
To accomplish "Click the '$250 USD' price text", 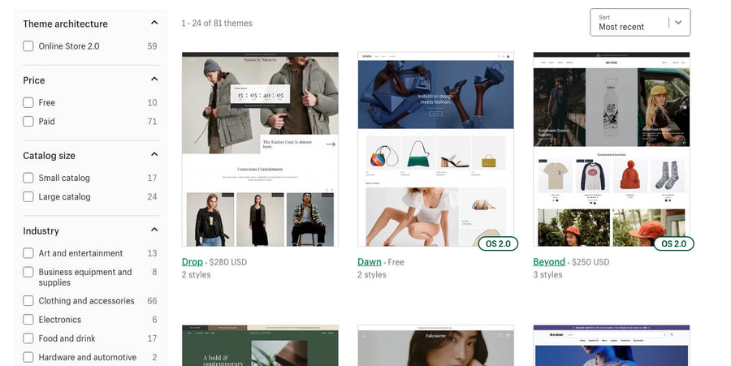I will [590, 262].
